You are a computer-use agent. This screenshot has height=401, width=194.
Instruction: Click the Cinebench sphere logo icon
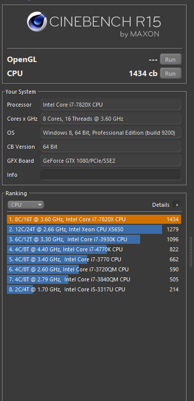tap(37, 22)
